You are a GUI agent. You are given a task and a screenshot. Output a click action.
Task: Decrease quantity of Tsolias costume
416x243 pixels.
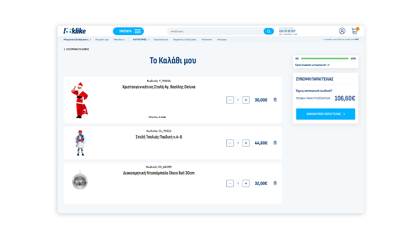(230, 143)
